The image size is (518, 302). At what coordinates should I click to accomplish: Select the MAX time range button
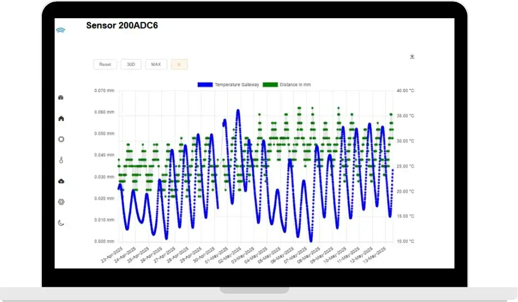point(156,64)
